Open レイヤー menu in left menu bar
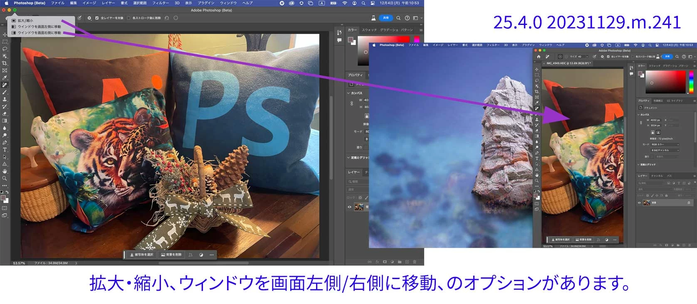 coord(109,3)
